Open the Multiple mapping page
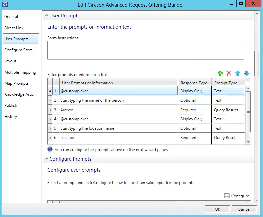This screenshot has width=263, height=217. 20,72
